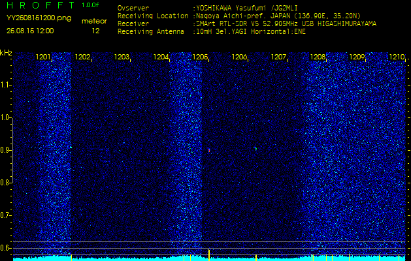Click the 1204 time marker
This screenshot has height=261, width=411.
pos(161,57)
